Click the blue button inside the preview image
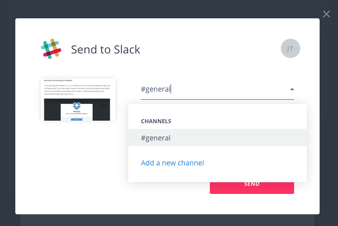This screenshot has width=338, height=226. coord(77,119)
